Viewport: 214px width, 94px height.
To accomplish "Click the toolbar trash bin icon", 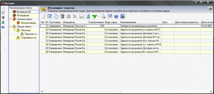I will tap(62, 17).
